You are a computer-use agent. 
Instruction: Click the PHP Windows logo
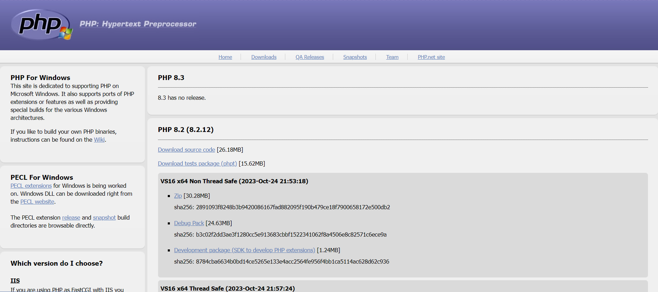coord(42,24)
